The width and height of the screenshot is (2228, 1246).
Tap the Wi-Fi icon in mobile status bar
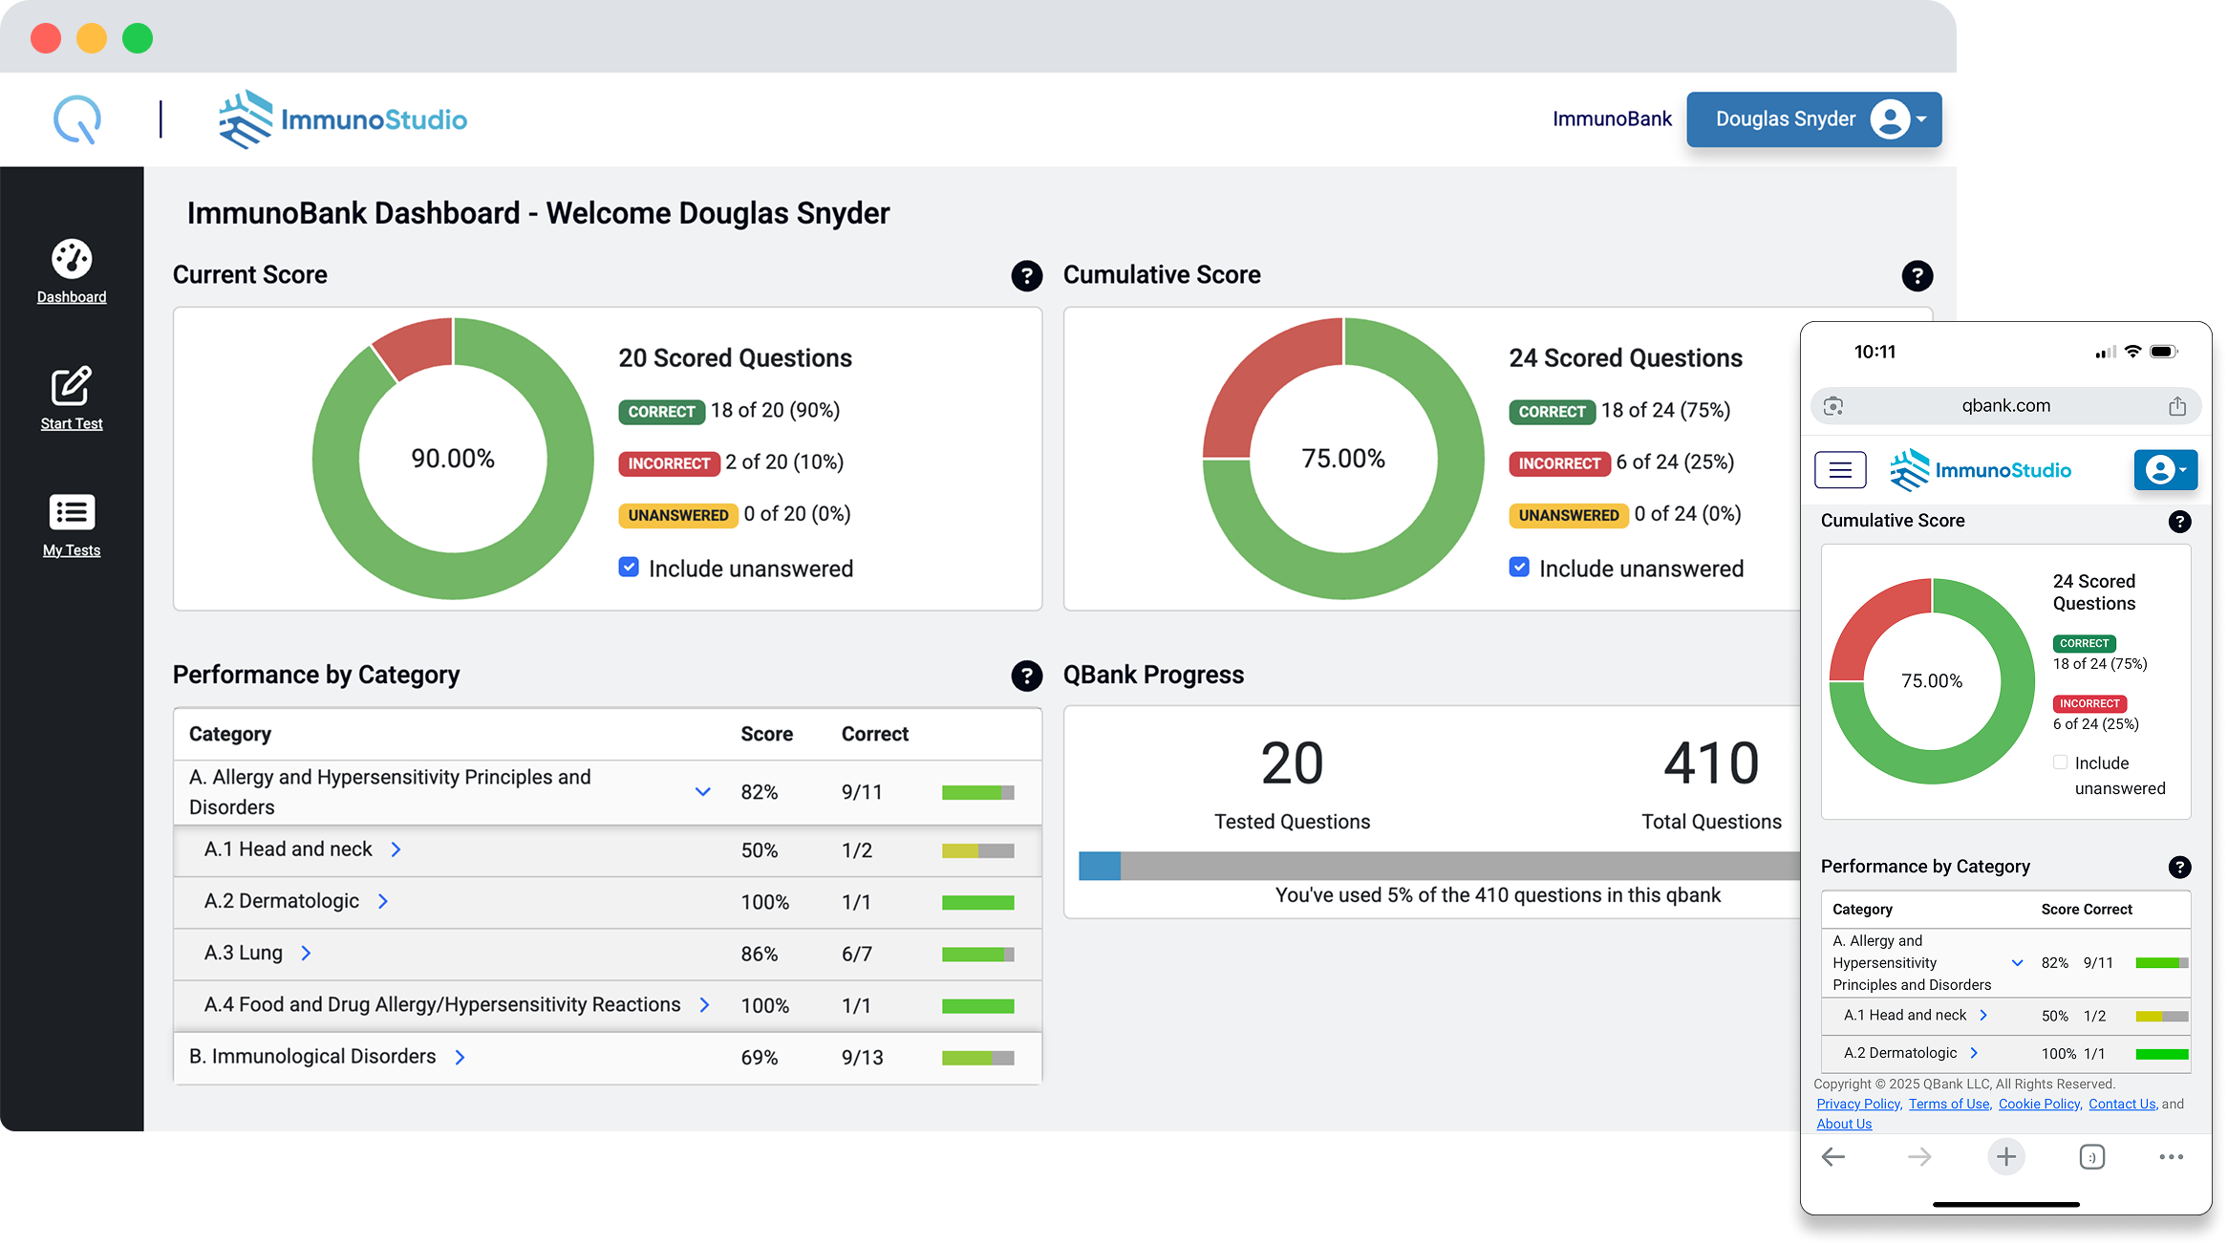(2133, 352)
